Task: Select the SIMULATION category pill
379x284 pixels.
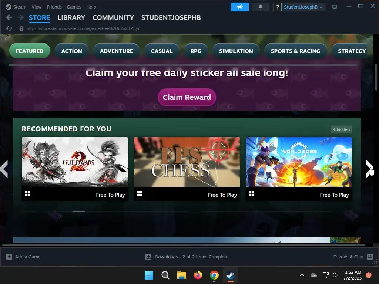Action: [x=236, y=51]
